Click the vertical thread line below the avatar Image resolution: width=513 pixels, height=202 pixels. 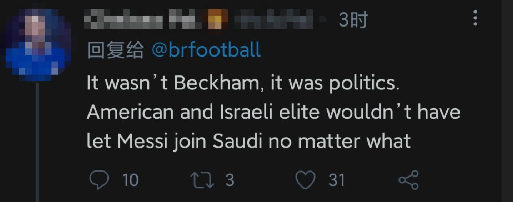[x=38, y=144]
